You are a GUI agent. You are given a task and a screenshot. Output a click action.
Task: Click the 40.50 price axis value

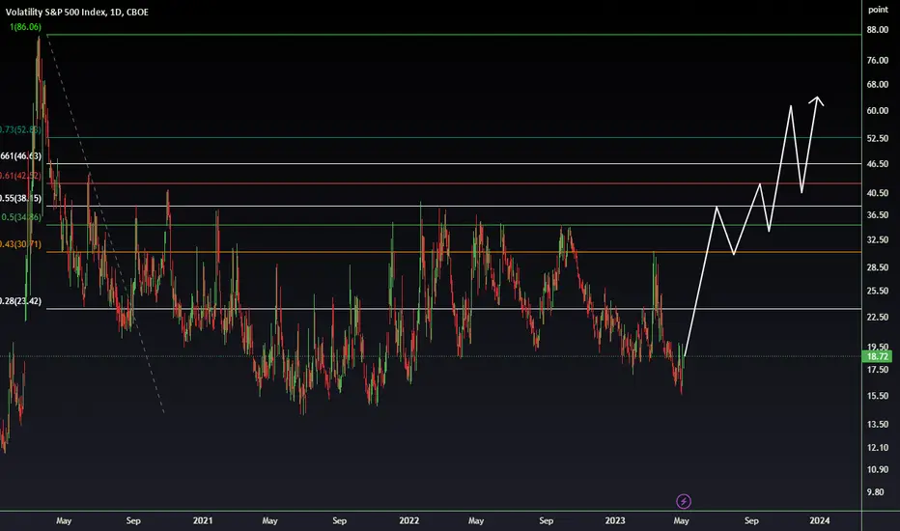pyautogui.click(x=877, y=193)
